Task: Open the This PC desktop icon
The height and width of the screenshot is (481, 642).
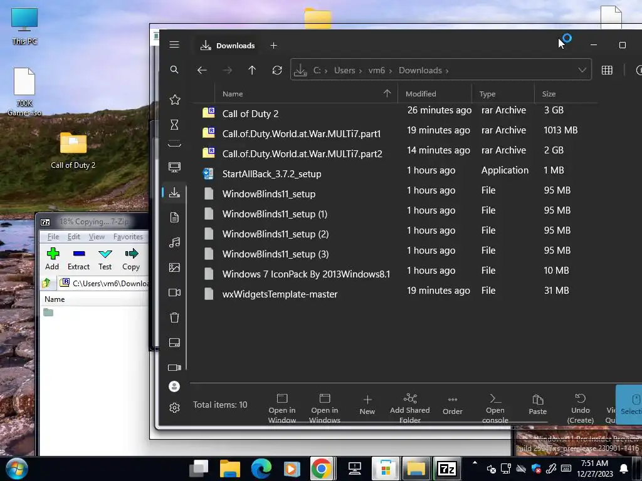Action: (x=24, y=26)
